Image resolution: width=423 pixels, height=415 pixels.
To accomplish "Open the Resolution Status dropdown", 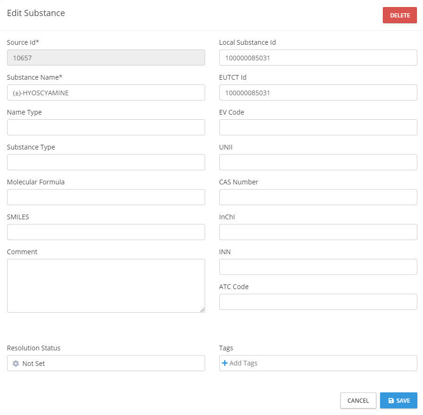I will click(x=106, y=363).
